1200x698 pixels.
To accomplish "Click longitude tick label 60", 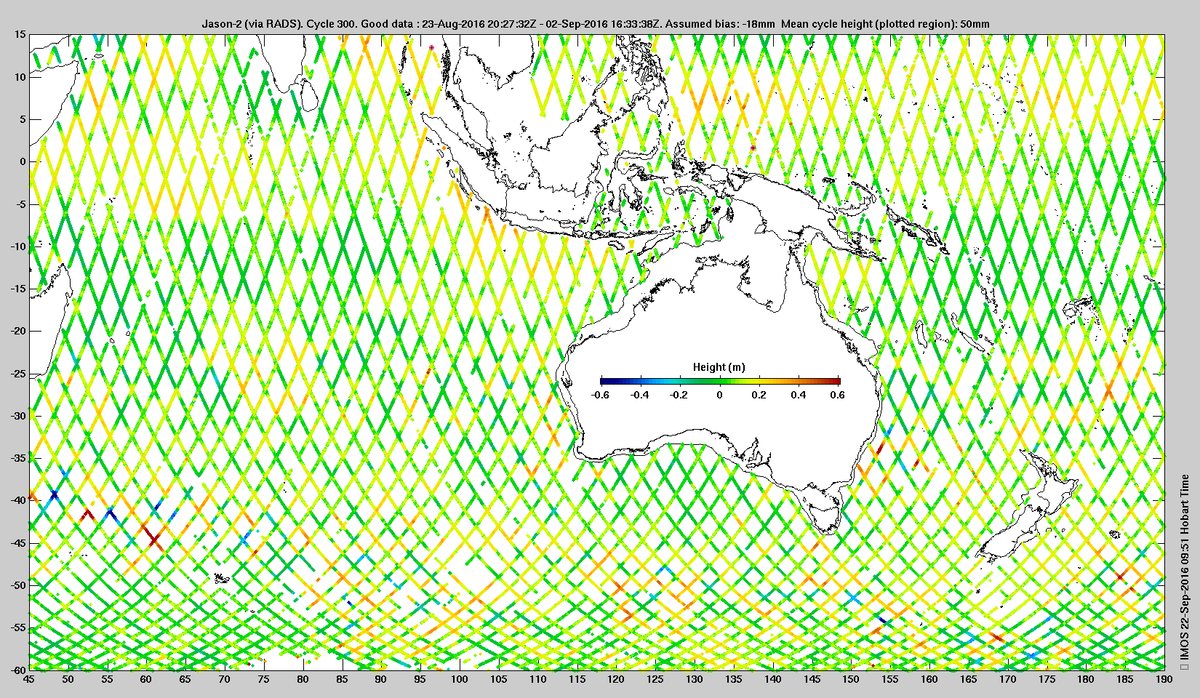I will tap(145, 679).
